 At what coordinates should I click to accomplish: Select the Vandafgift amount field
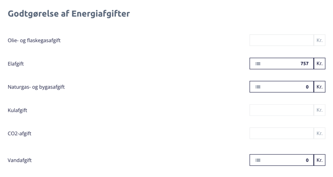coord(286,160)
